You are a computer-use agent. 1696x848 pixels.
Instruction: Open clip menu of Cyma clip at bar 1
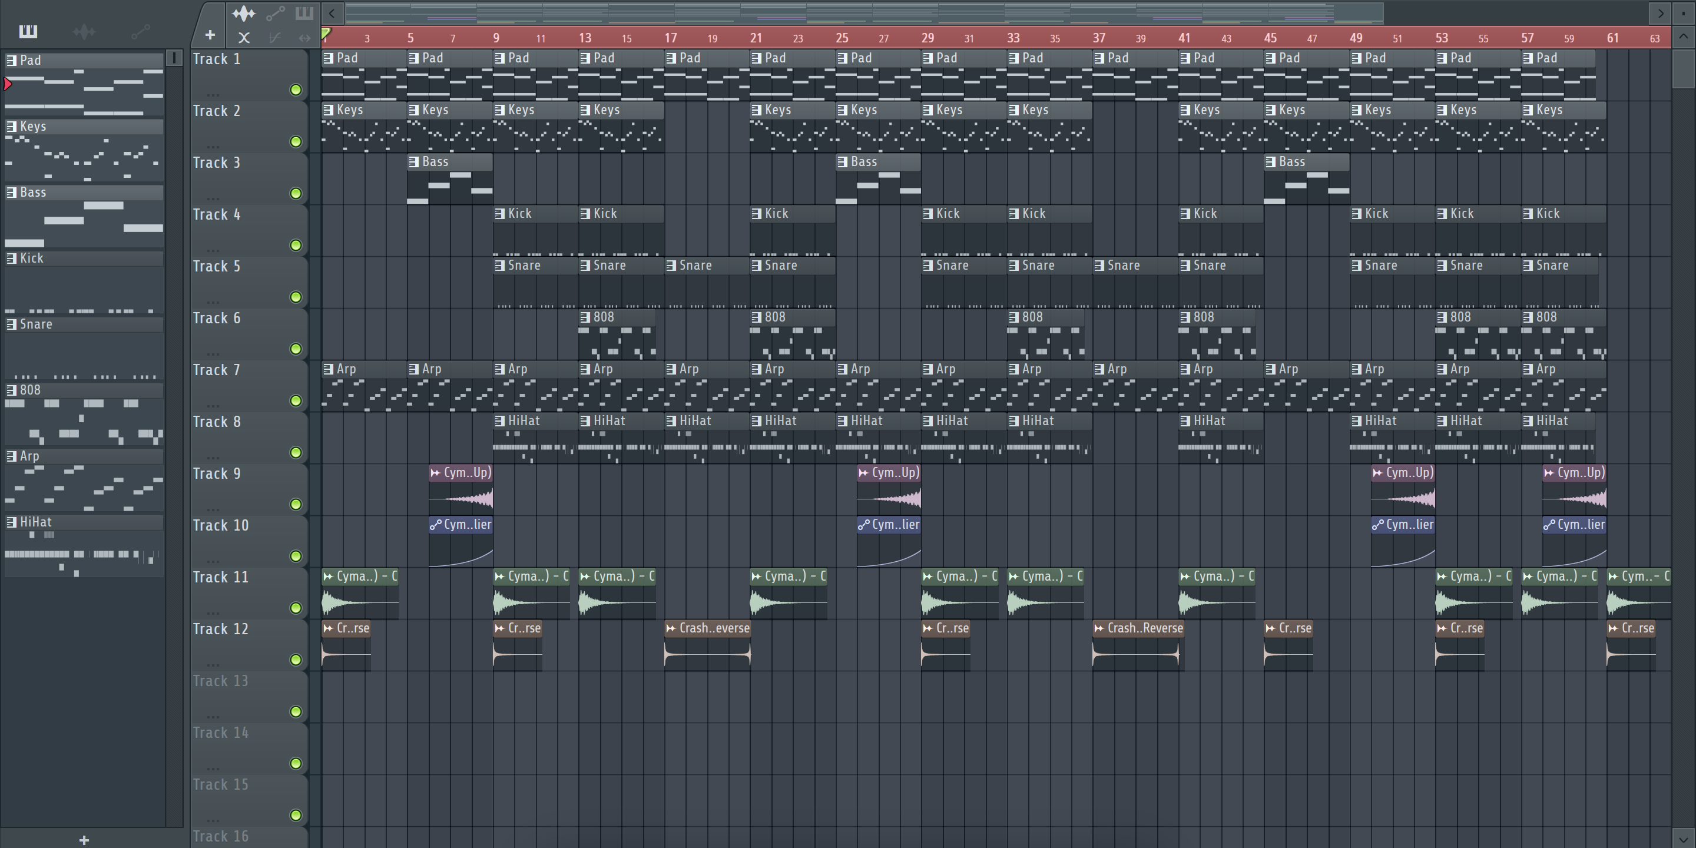[x=328, y=577]
